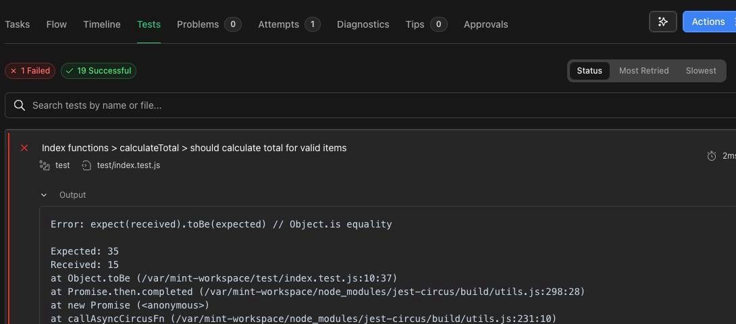Screen dimensions: 736x324
Task: Open the Tasks tab
Action: point(18,24)
